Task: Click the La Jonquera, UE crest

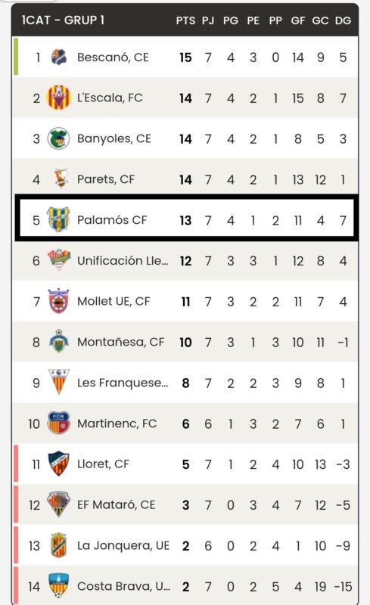Action: pyautogui.click(x=59, y=544)
